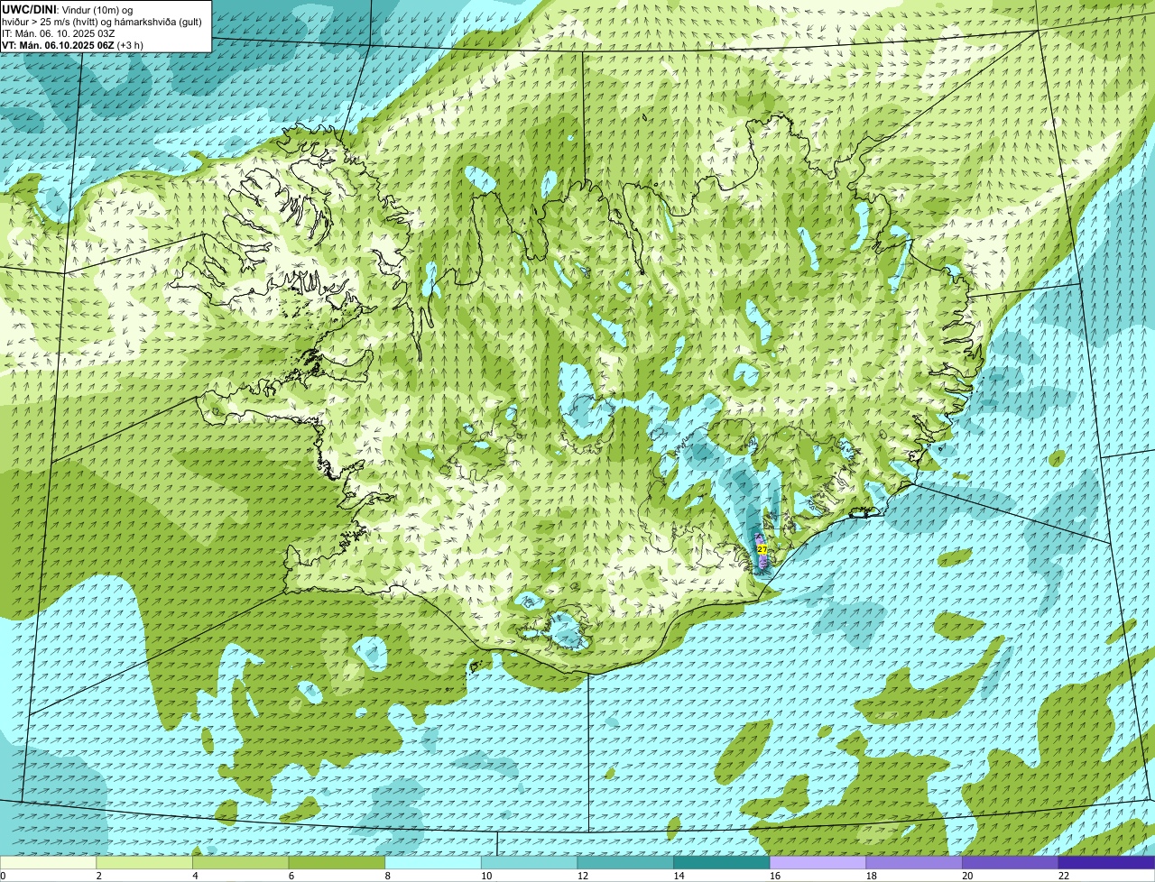Select the 12–14 m/s teal swatch

[625, 862]
